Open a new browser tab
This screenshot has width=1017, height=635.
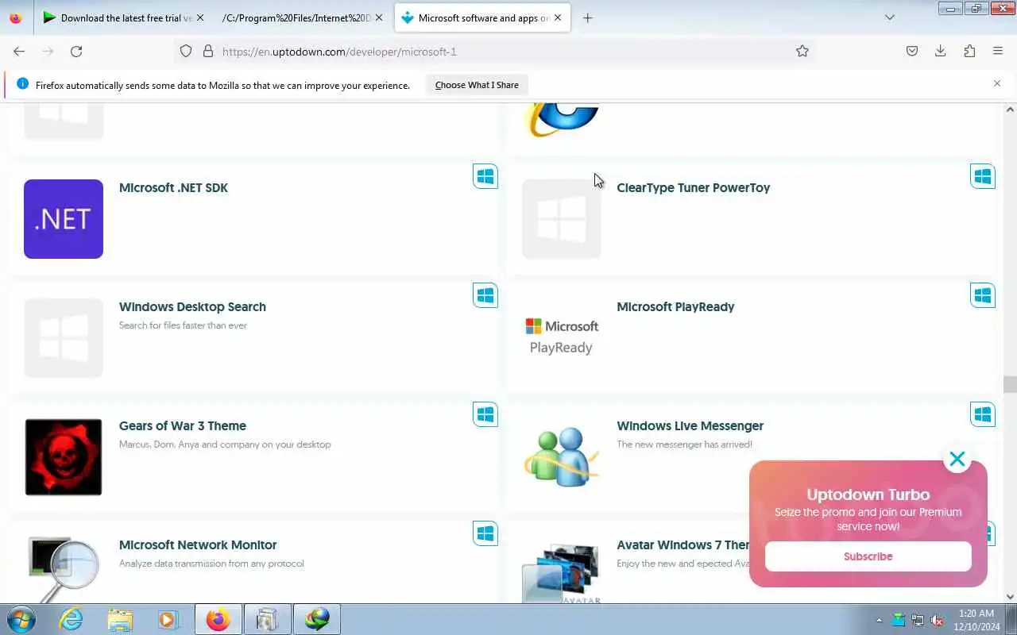coord(588,17)
